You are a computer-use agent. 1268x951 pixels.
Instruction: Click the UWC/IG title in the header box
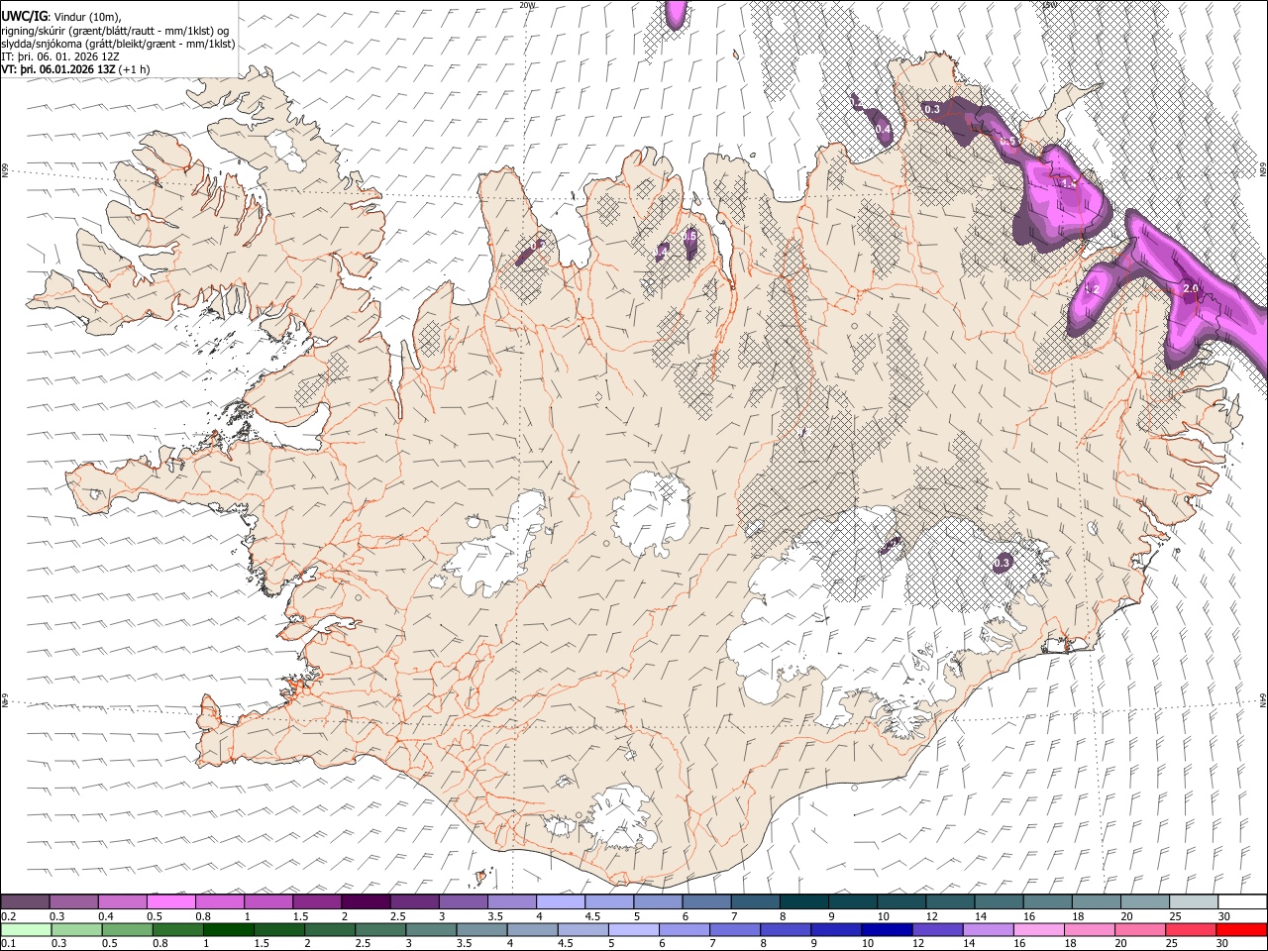(x=23, y=16)
